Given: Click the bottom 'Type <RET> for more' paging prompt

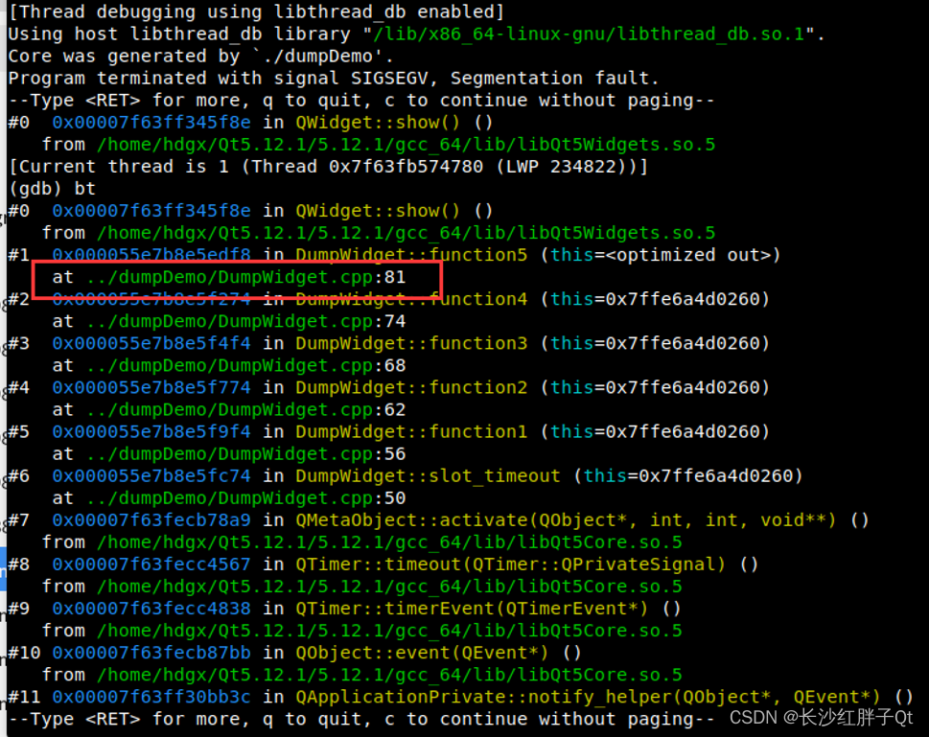Looking at the screenshot, I should click(x=361, y=719).
